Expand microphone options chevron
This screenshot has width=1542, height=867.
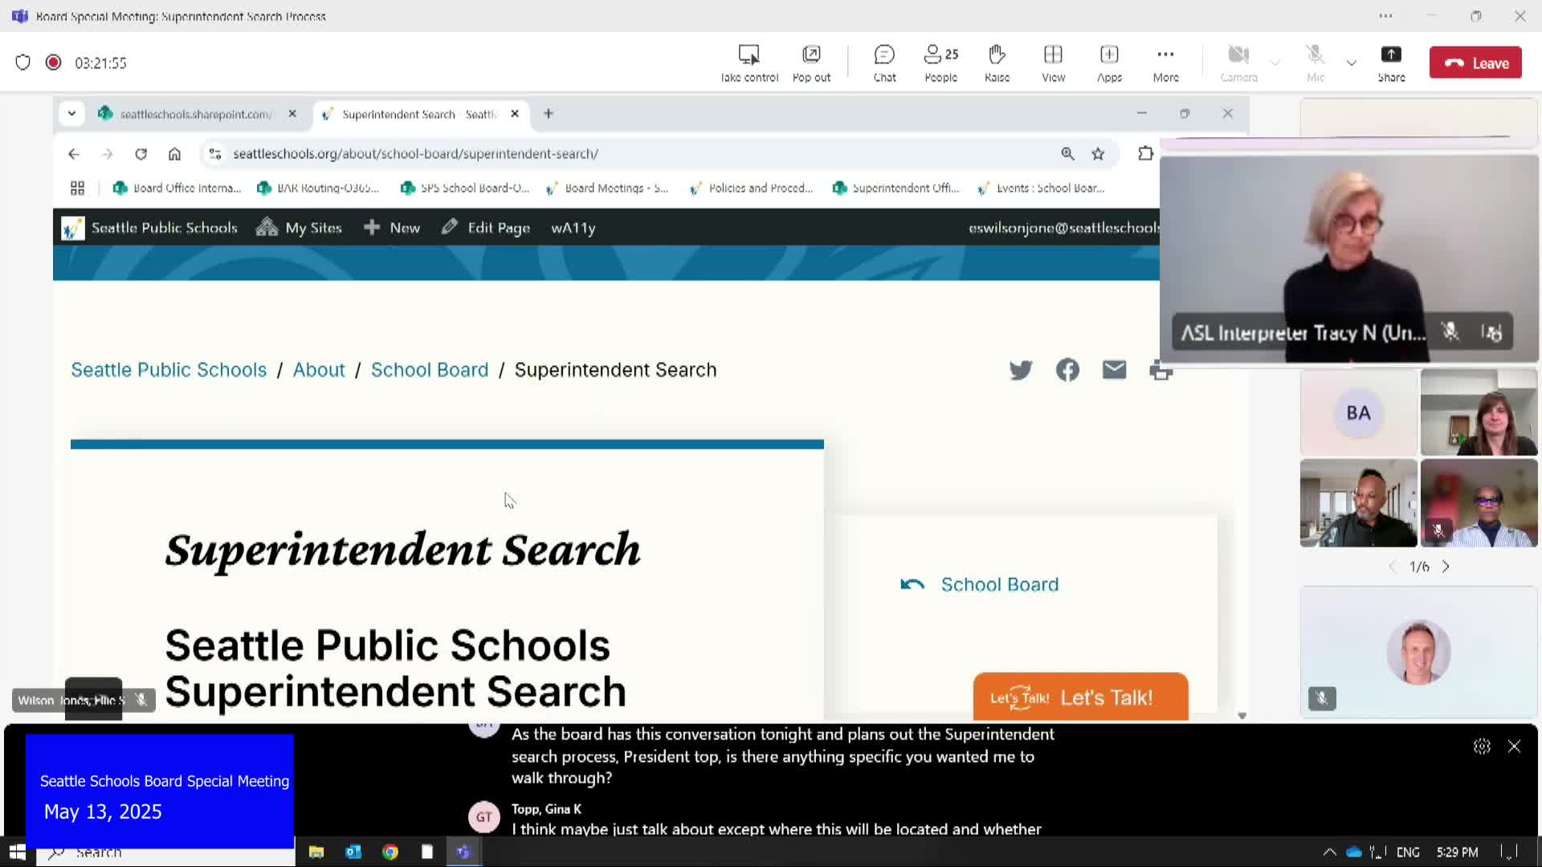(x=1351, y=63)
